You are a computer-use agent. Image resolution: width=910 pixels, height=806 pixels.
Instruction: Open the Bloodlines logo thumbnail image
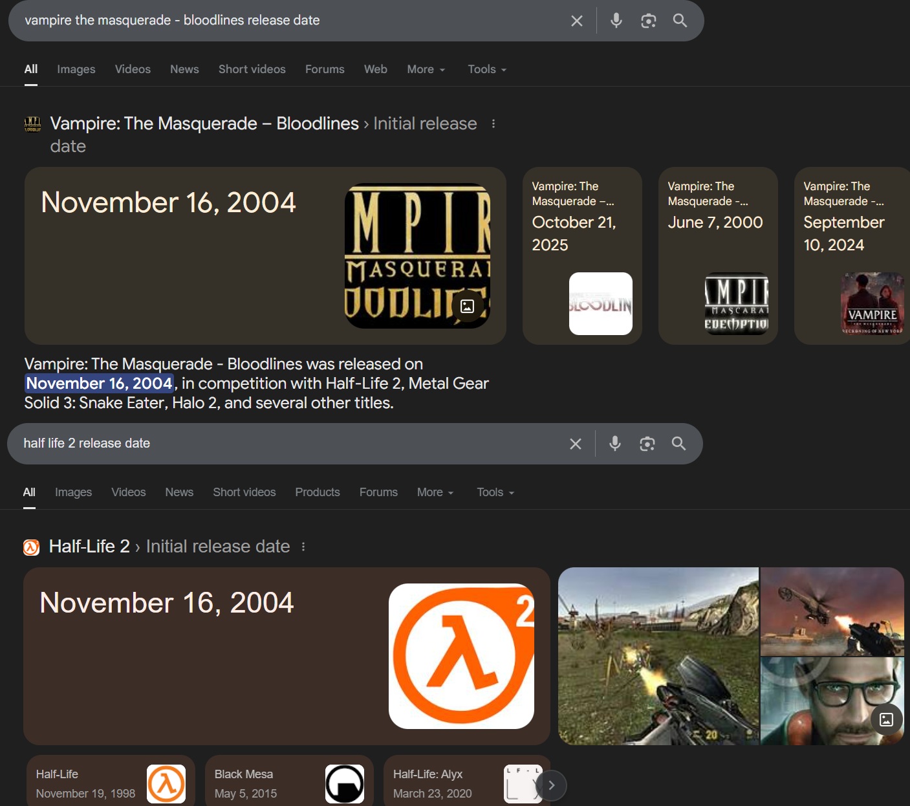418,256
